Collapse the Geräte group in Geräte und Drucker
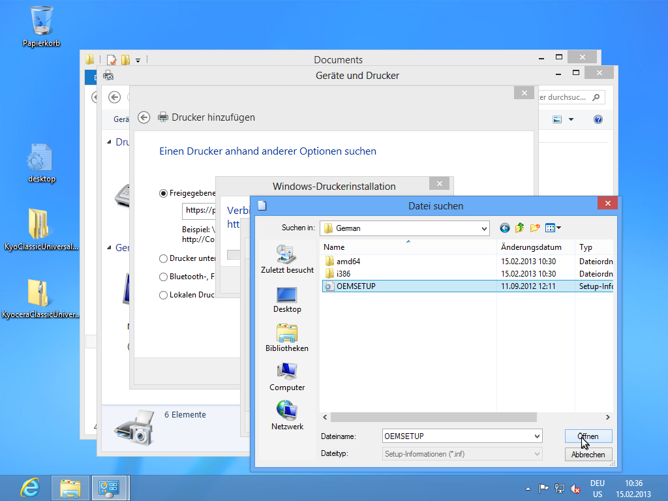The width and height of the screenshot is (668, 501). pyautogui.click(x=109, y=247)
